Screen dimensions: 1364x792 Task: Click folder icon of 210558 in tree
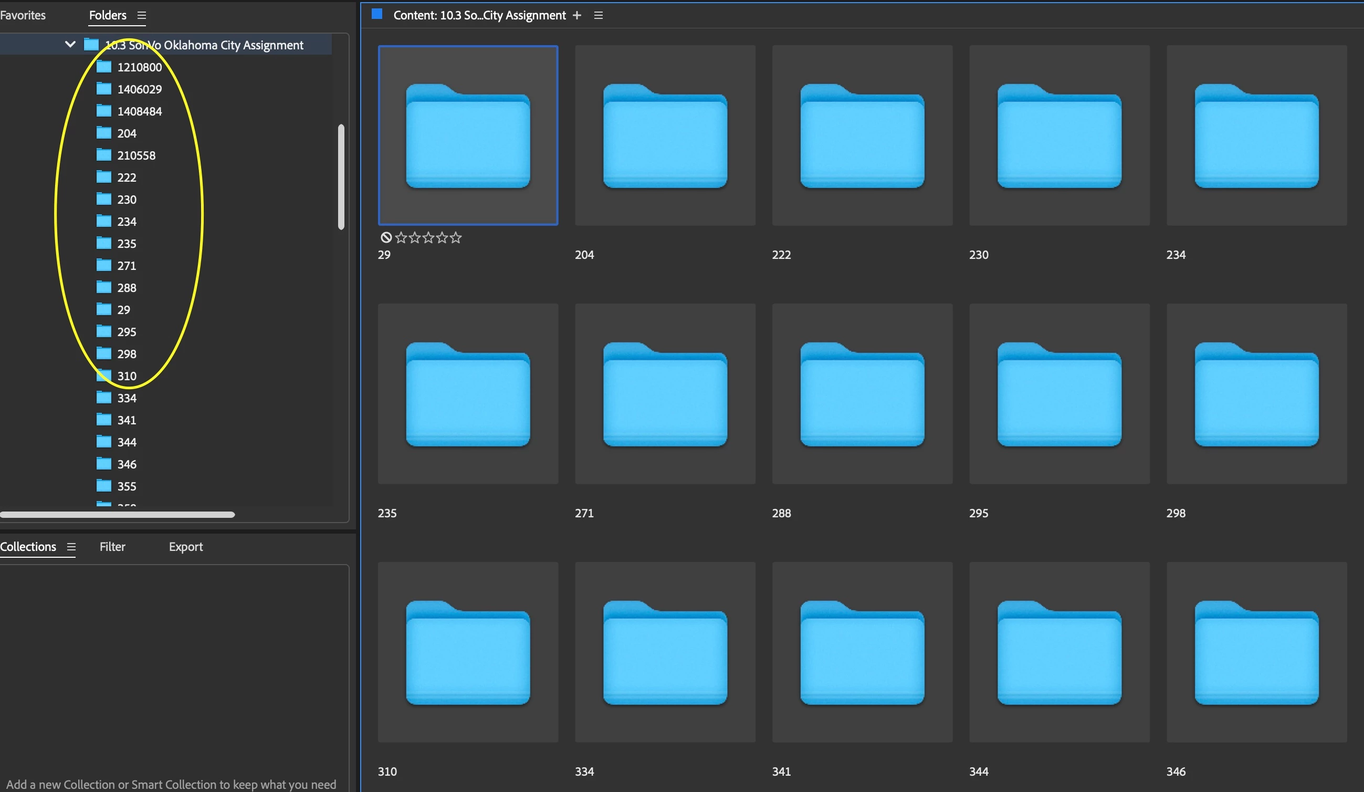click(x=104, y=155)
